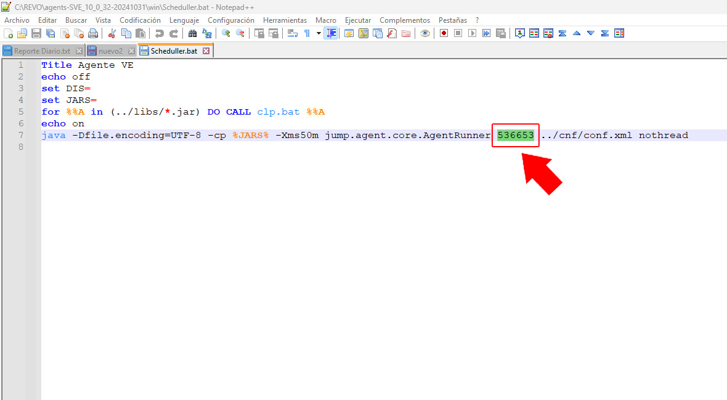The height and width of the screenshot is (400, 727).
Task: Toggle the show all characters pilcrow icon
Action: [x=307, y=33]
